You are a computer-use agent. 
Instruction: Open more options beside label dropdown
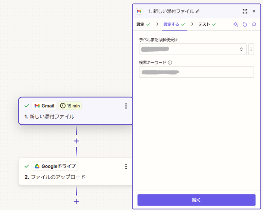pos(251,49)
